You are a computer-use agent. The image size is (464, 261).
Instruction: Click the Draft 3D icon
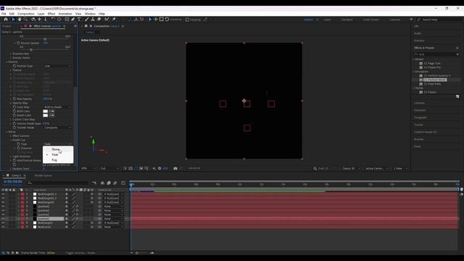(315, 168)
